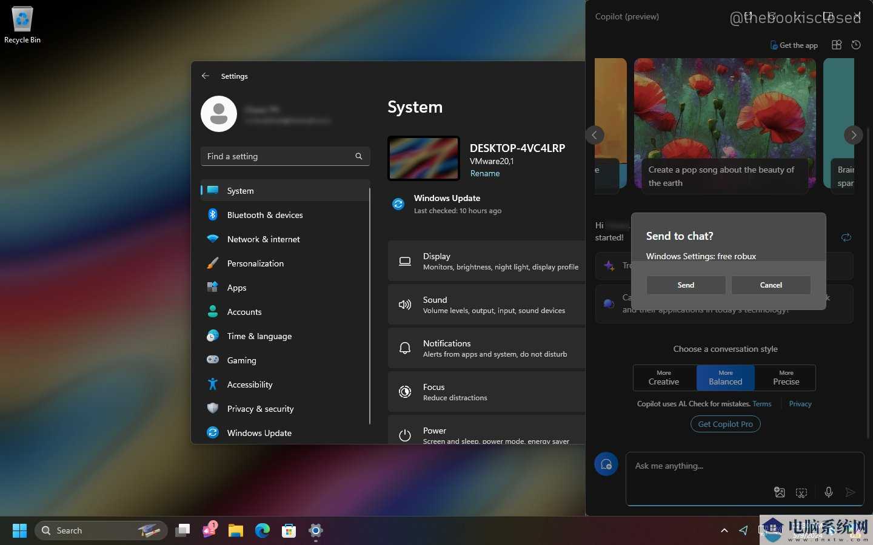Open Copilot recent activity history icon
Screen dimensions: 873x545
tap(856, 45)
